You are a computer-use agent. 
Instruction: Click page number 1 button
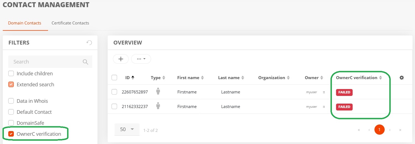(379, 129)
